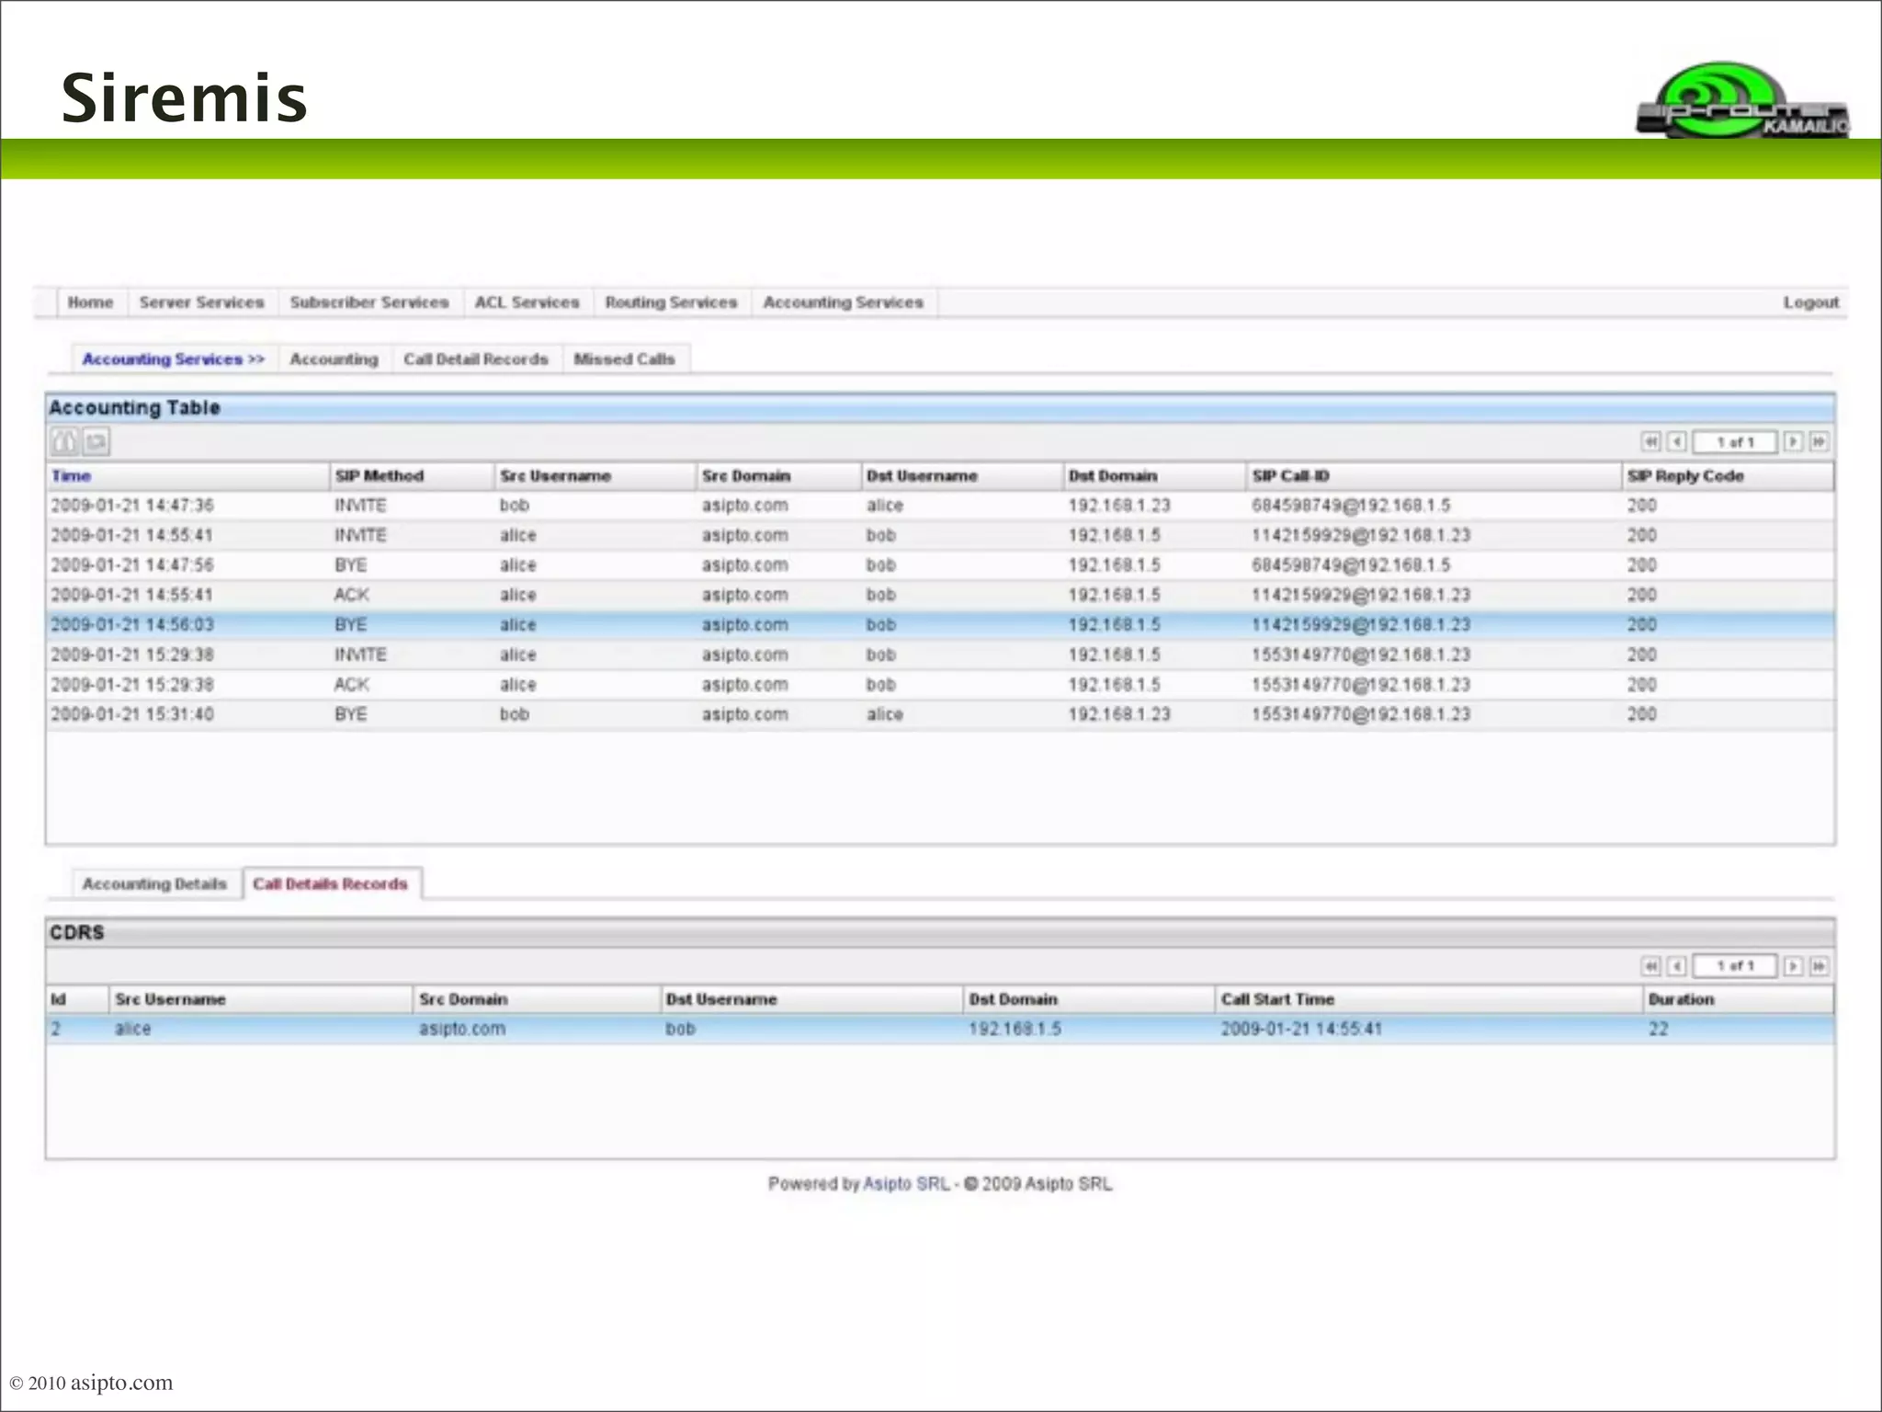
Task: Open the Routing Services menu
Action: [x=671, y=302]
